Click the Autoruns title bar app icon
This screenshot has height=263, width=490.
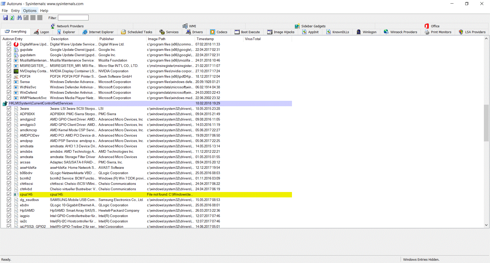(x=3, y=4)
